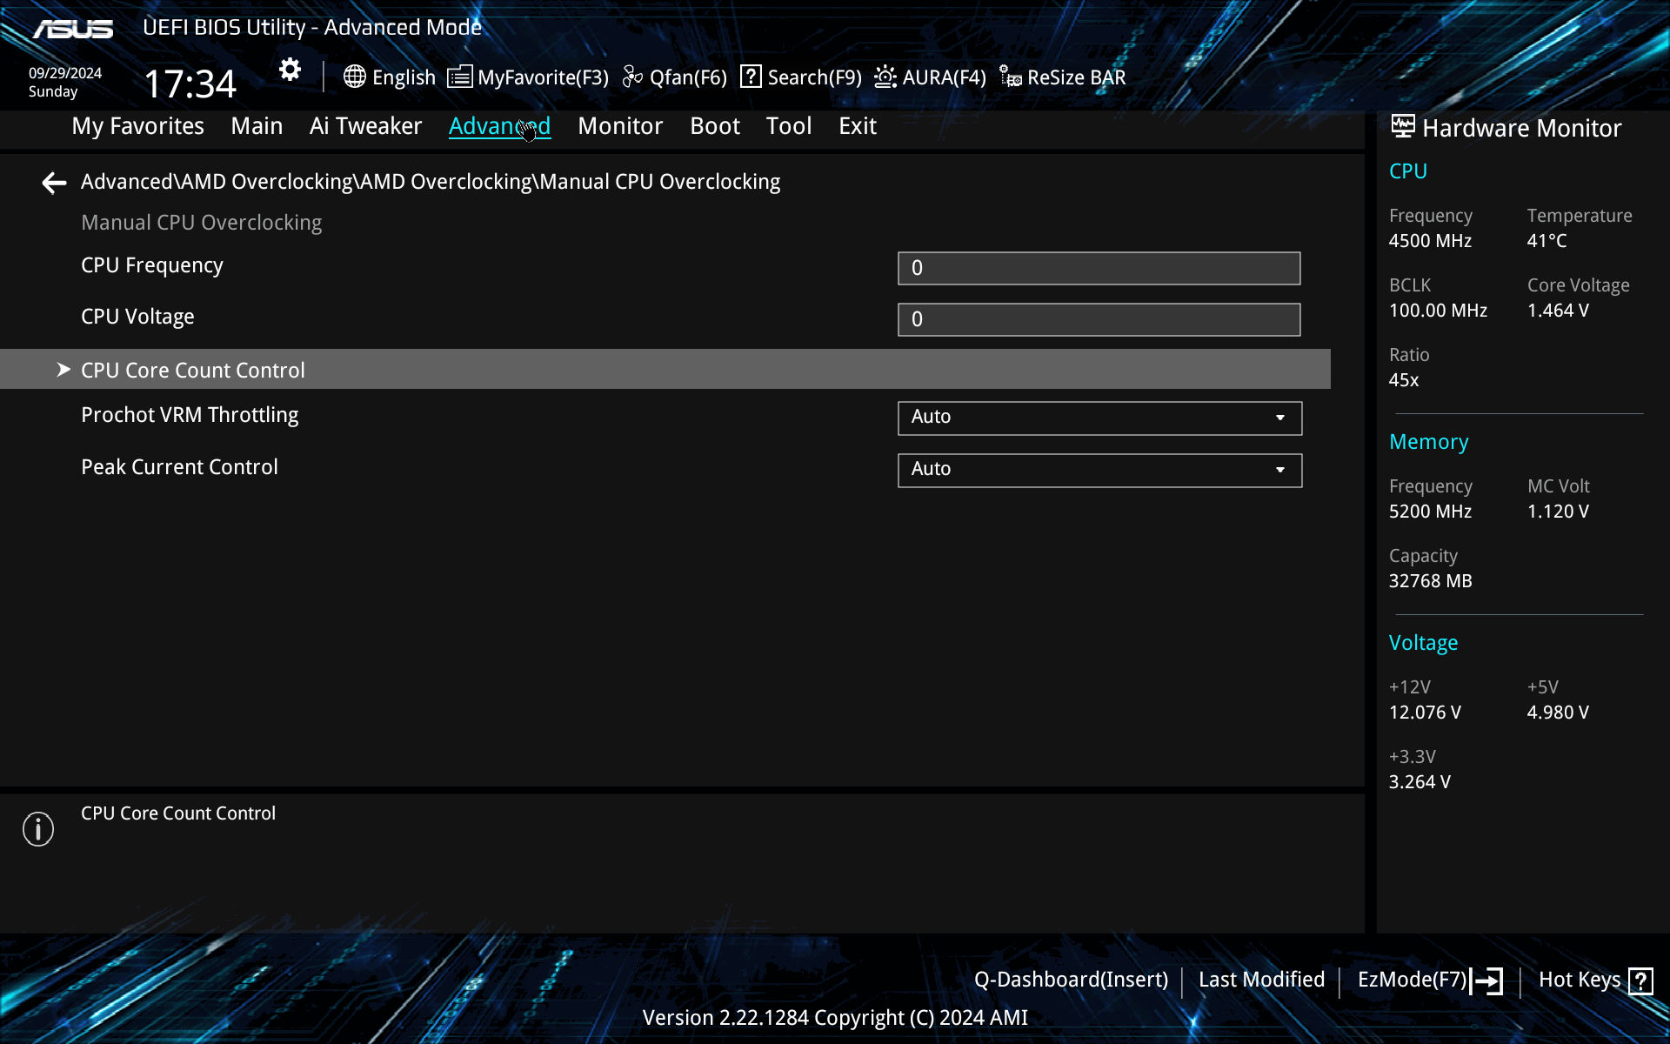Open the Prochot VRM Throttling dropdown
This screenshot has height=1044, width=1670.
pyautogui.click(x=1099, y=418)
